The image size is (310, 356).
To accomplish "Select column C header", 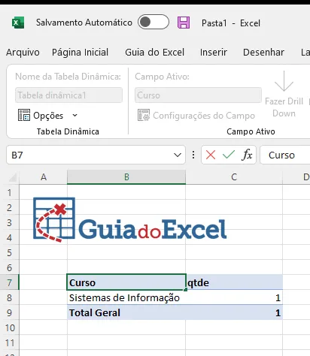I will [x=234, y=177].
